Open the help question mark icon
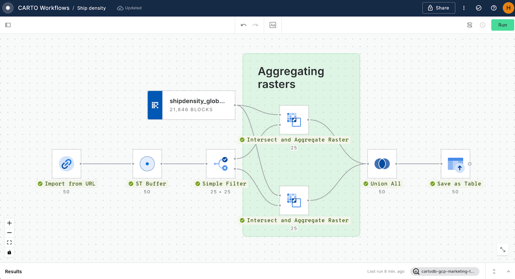The height and width of the screenshot is (279, 515). pyautogui.click(x=493, y=8)
